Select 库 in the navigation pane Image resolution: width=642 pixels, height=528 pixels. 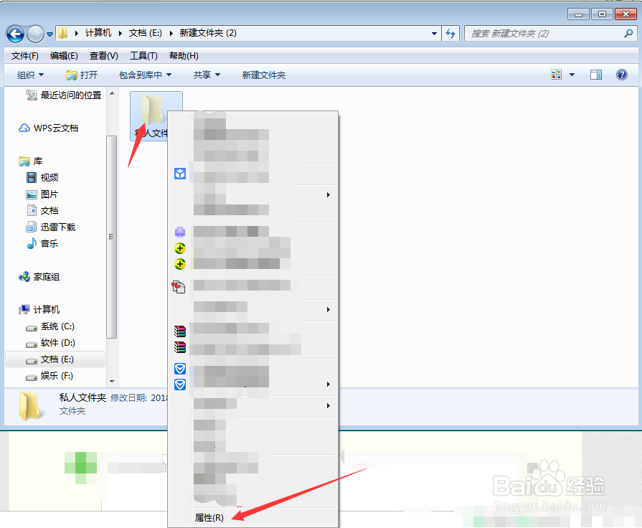[x=30, y=161]
